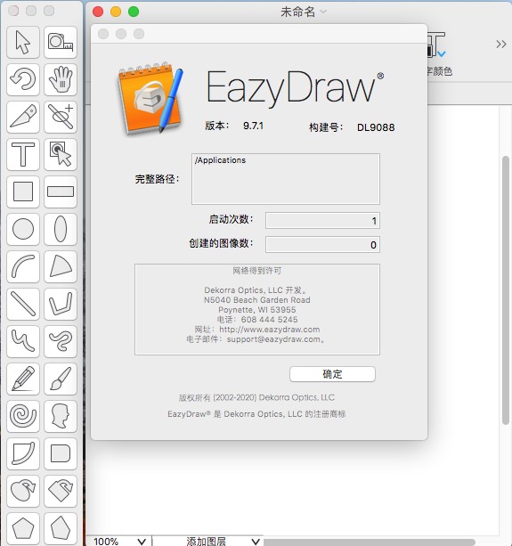512x546 pixels.
Task: Click the EazyDraw notebook app icon
Action: 150,98
